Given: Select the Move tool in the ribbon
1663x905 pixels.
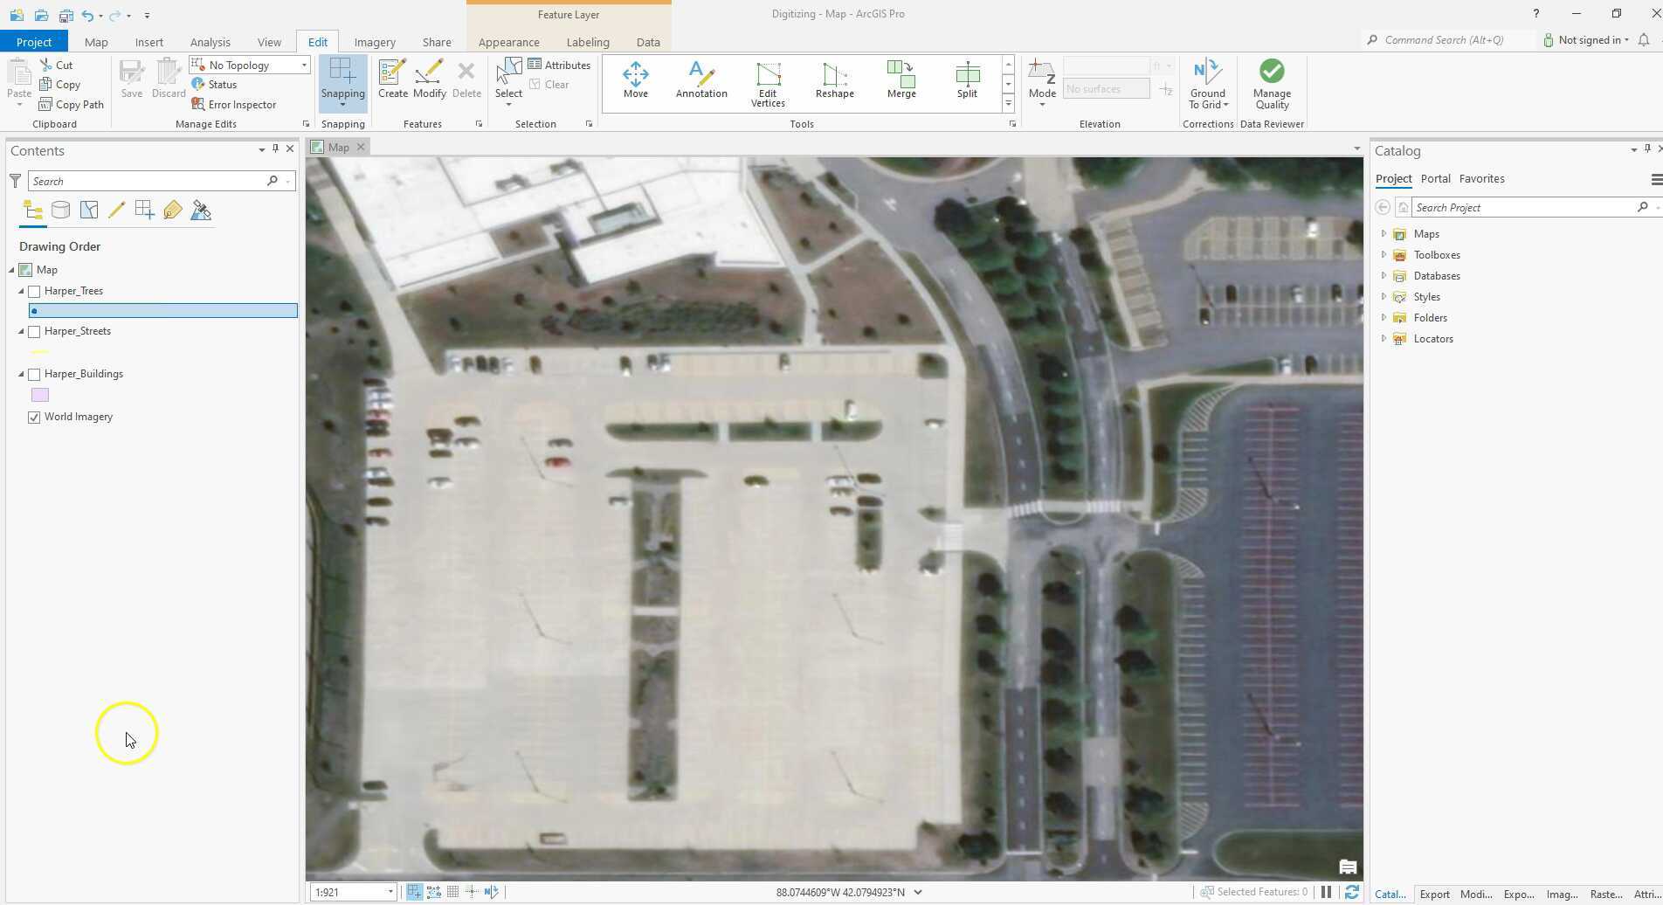Looking at the screenshot, I should [x=635, y=79].
